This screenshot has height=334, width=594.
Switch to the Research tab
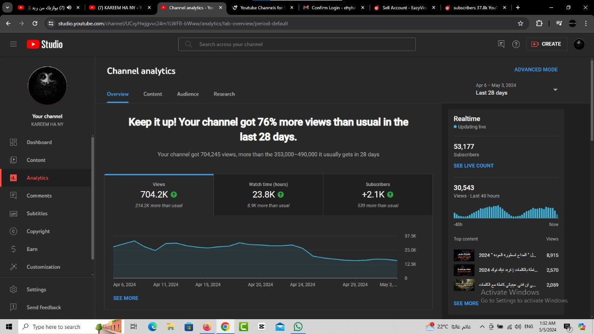pos(224,94)
